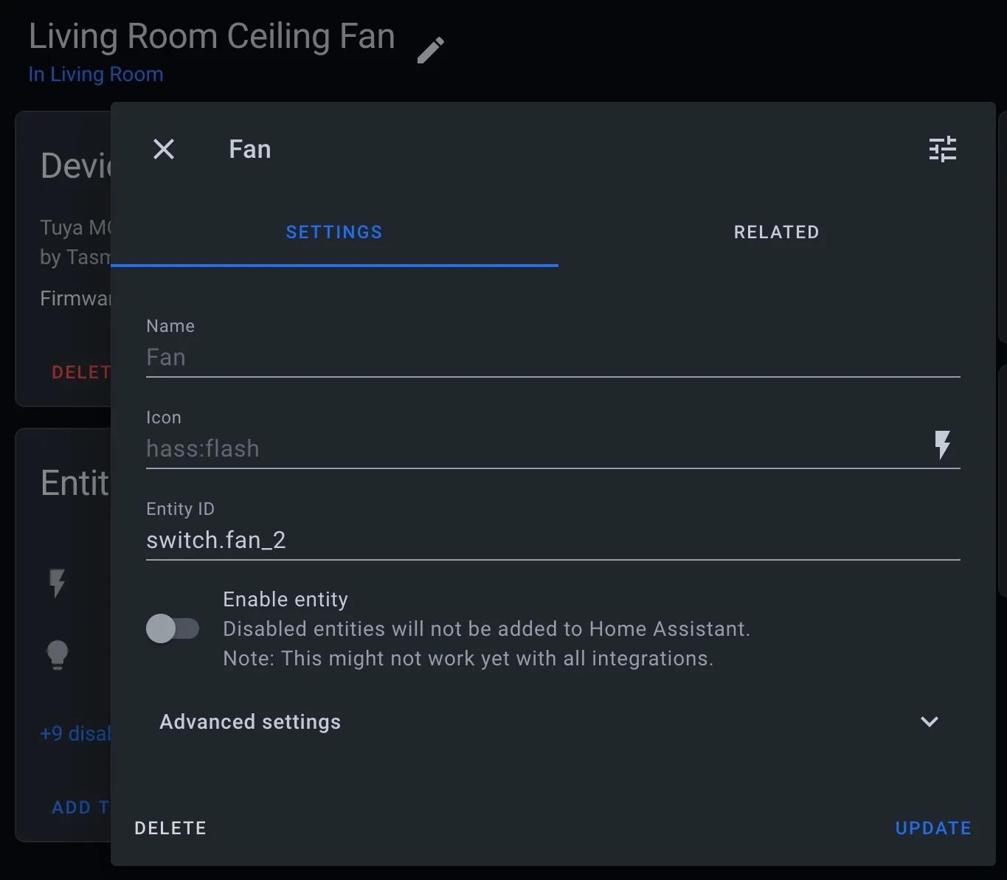1007x880 pixels.
Task: Click the flash icon preview in the Icon field
Action: 944,445
